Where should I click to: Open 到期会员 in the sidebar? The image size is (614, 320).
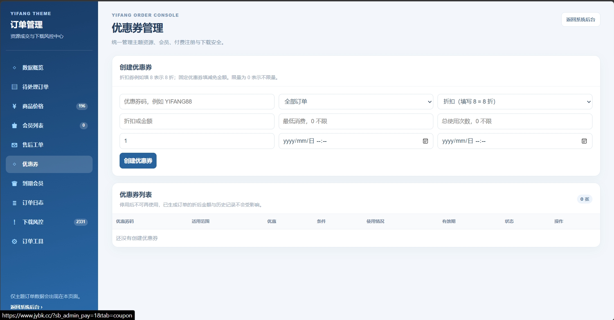click(x=49, y=183)
